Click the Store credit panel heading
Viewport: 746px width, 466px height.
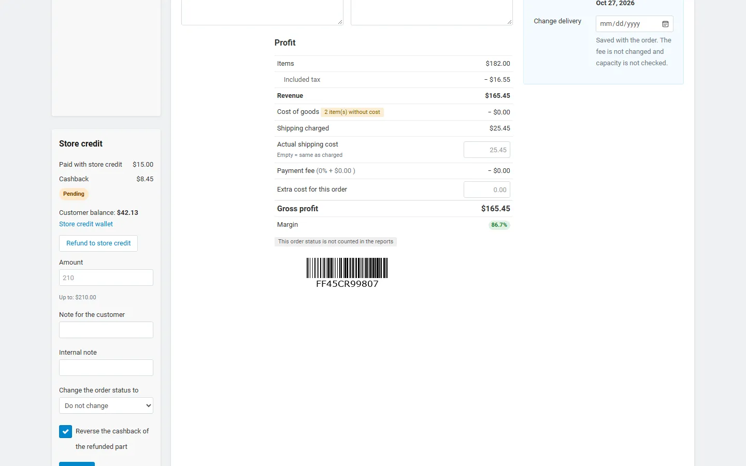[x=81, y=144]
